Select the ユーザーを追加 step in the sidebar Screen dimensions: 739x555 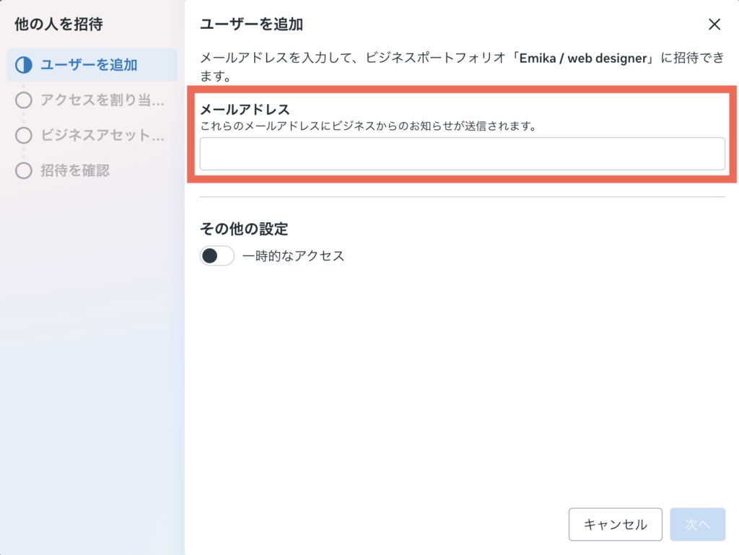tap(89, 65)
